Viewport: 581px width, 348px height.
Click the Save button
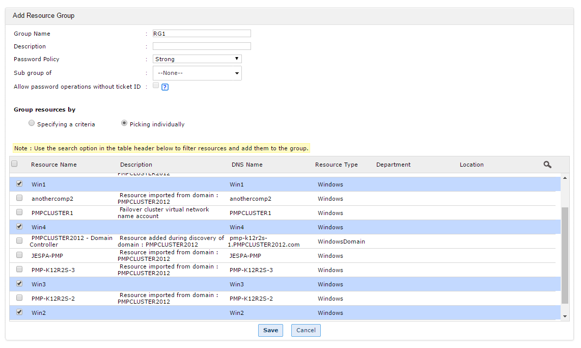click(270, 330)
